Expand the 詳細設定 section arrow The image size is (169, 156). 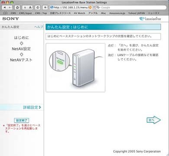40,107
